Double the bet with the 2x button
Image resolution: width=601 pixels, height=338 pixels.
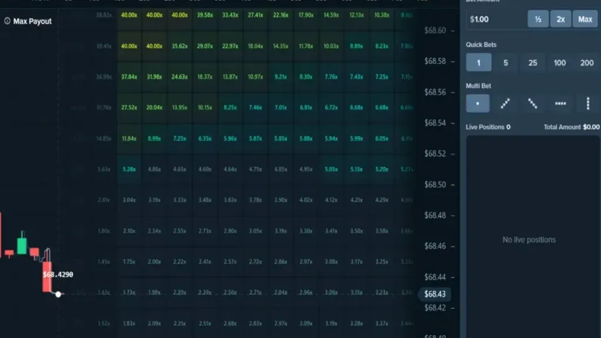point(561,19)
